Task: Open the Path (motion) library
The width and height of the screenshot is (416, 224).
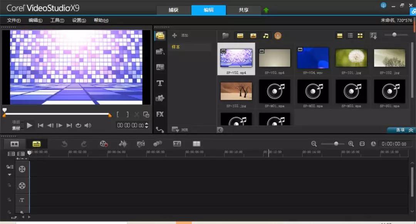Action: pos(160,130)
